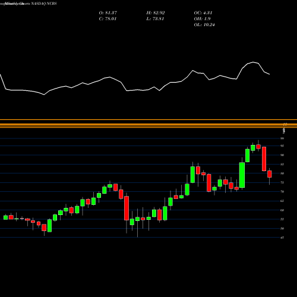The height and width of the screenshot is (297, 297).
Task: Click the "OL: 10.24" reading
Action: click(204, 25)
